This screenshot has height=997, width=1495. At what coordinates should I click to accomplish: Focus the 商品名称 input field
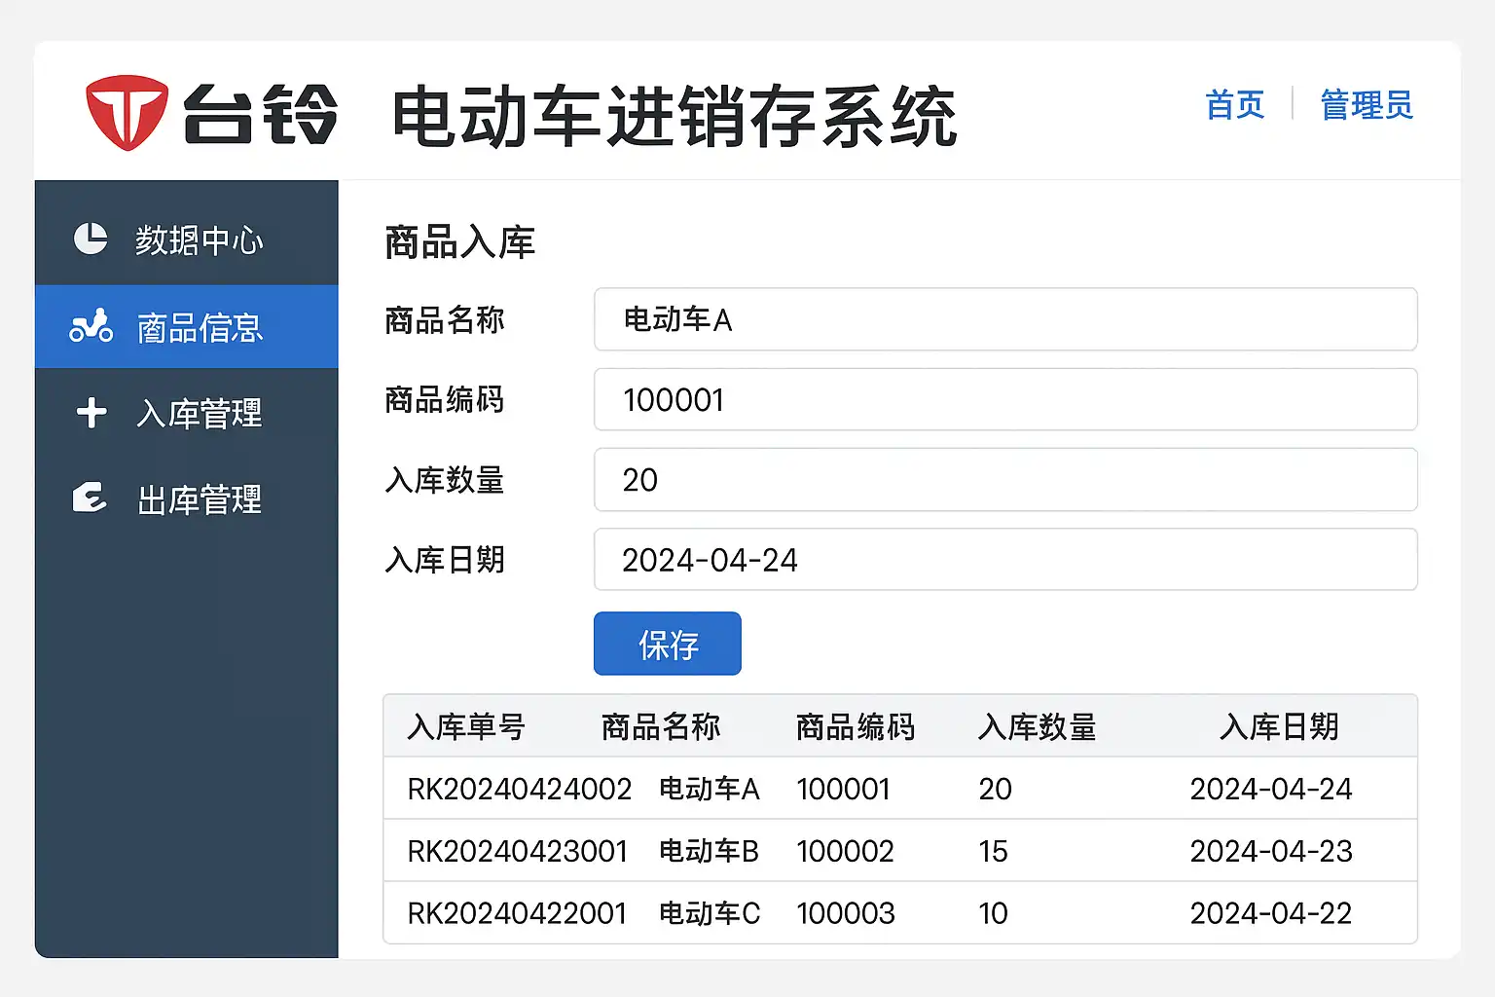coord(1005,319)
